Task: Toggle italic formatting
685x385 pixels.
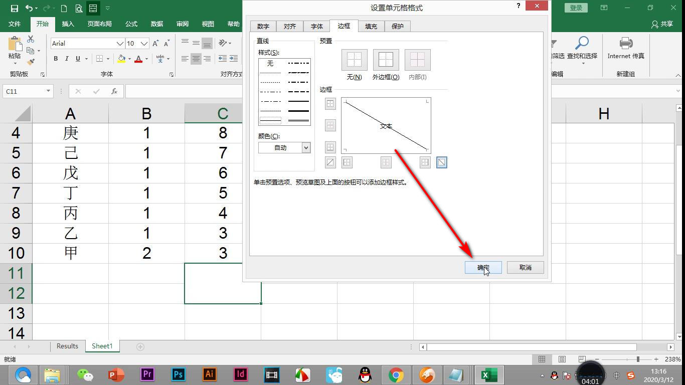Action: pos(67,59)
